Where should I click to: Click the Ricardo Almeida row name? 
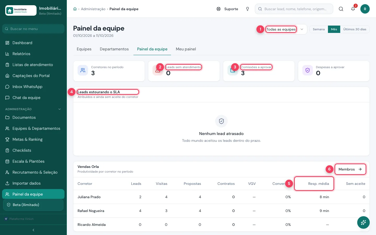click(92, 225)
